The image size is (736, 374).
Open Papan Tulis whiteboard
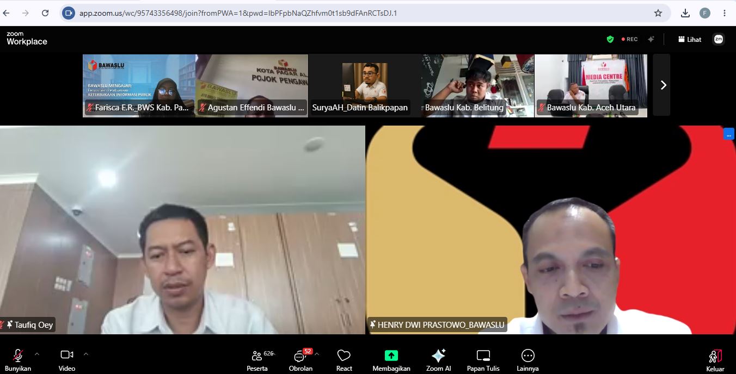coord(483,360)
